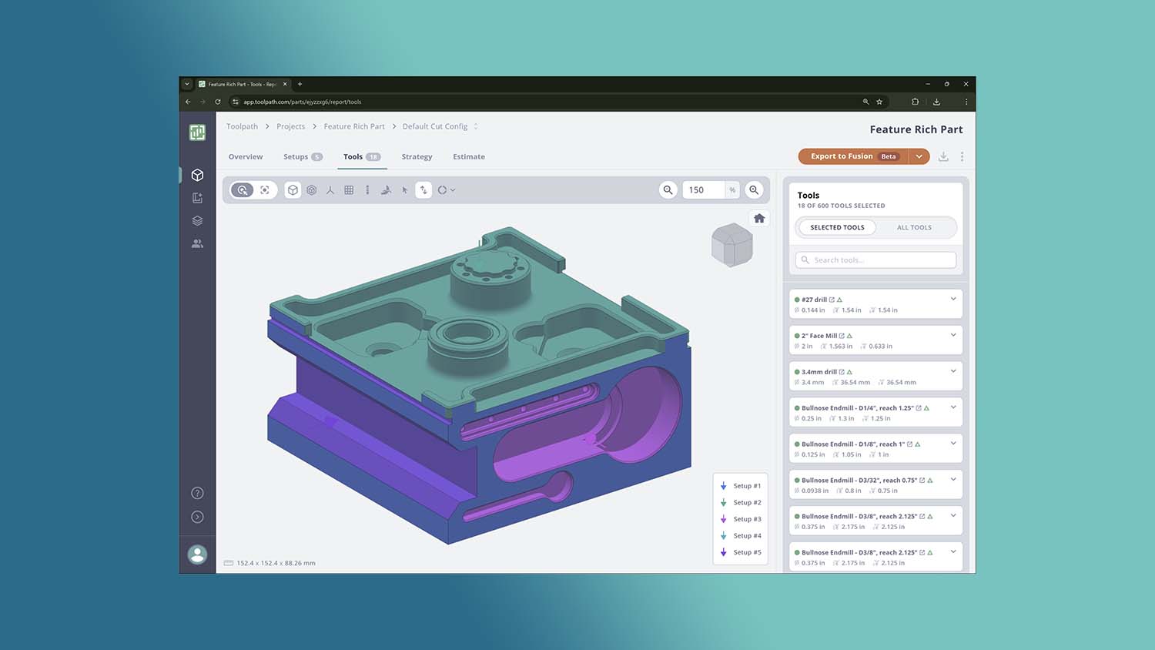Click the zoom out magnifier icon
Image resolution: width=1155 pixels, height=650 pixels.
pos(668,190)
